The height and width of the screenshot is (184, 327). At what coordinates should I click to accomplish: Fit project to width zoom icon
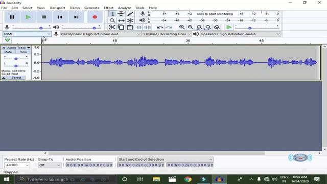208,27
